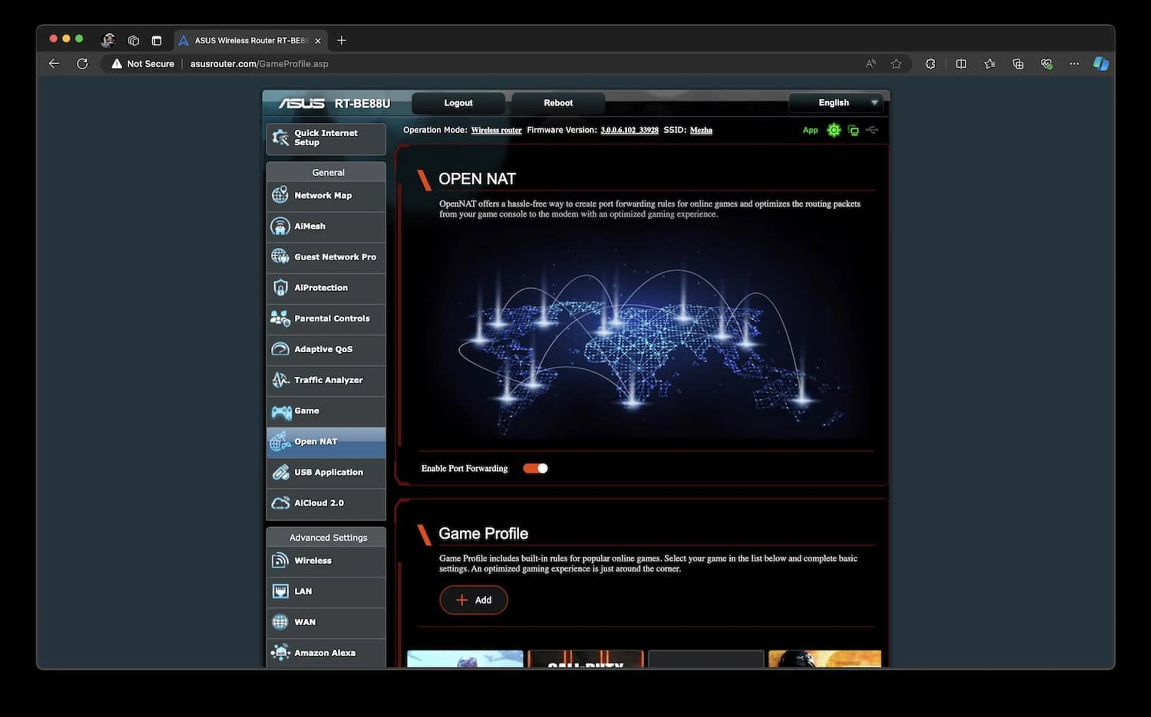
Task: Click the Parental Controls people icon
Action: (x=280, y=318)
